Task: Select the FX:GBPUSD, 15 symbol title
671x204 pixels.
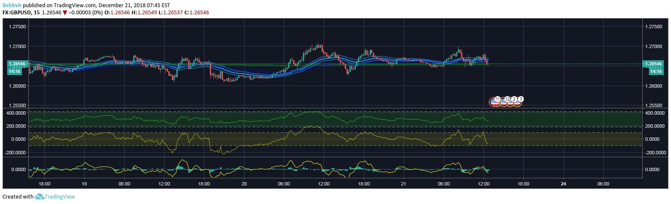Action: [x=21, y=13]
